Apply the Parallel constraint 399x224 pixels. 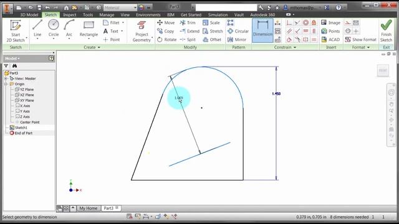click(289, 31)
